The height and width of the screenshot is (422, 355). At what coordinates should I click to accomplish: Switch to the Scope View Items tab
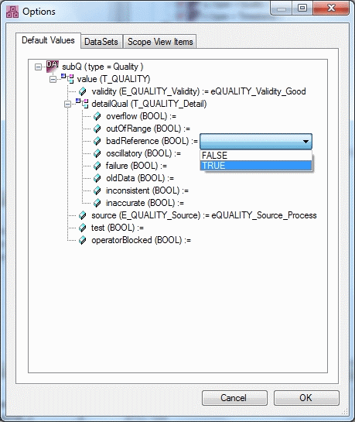(160, 42)
